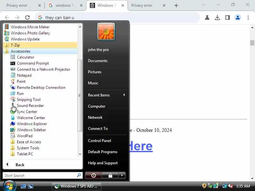Click the address bar with 'they can ban u'
The image size is (255, 191).
(x=117, y=18)
